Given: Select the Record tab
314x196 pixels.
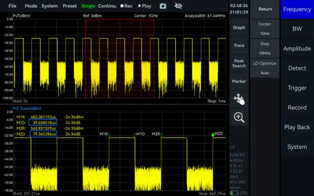Looking at the screenshot, I should (297, 108).
